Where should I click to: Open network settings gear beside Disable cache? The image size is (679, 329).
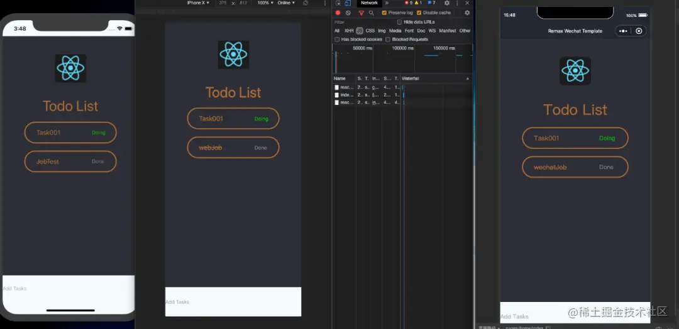pos(467,13)
